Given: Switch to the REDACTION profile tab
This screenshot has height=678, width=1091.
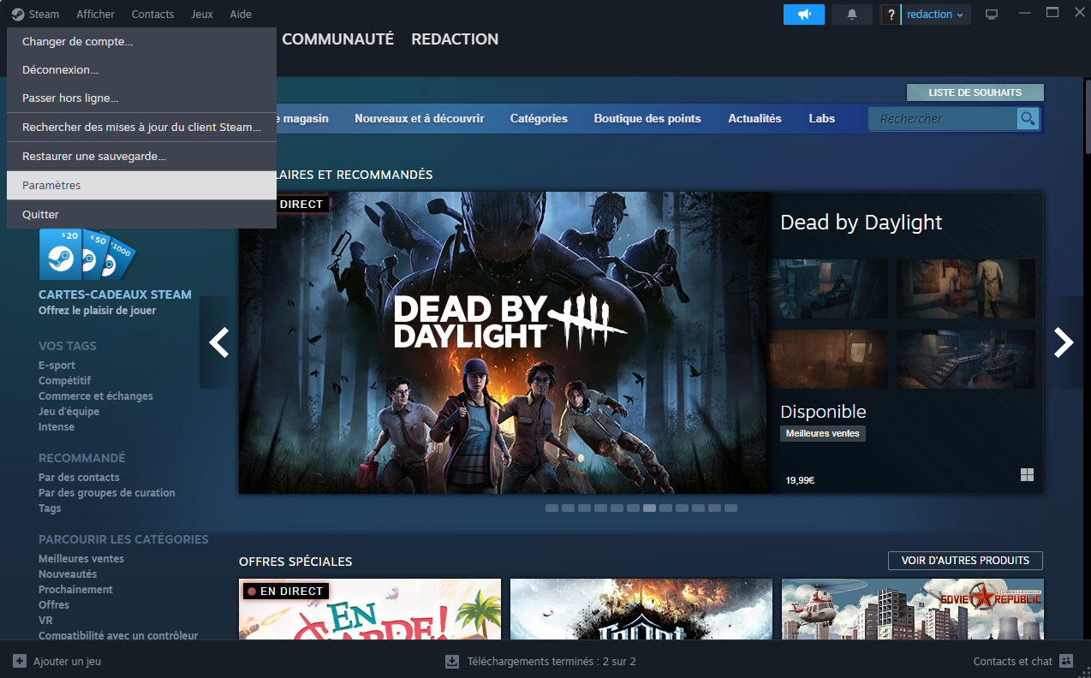Looking at the screenshot, I should 455,39.
